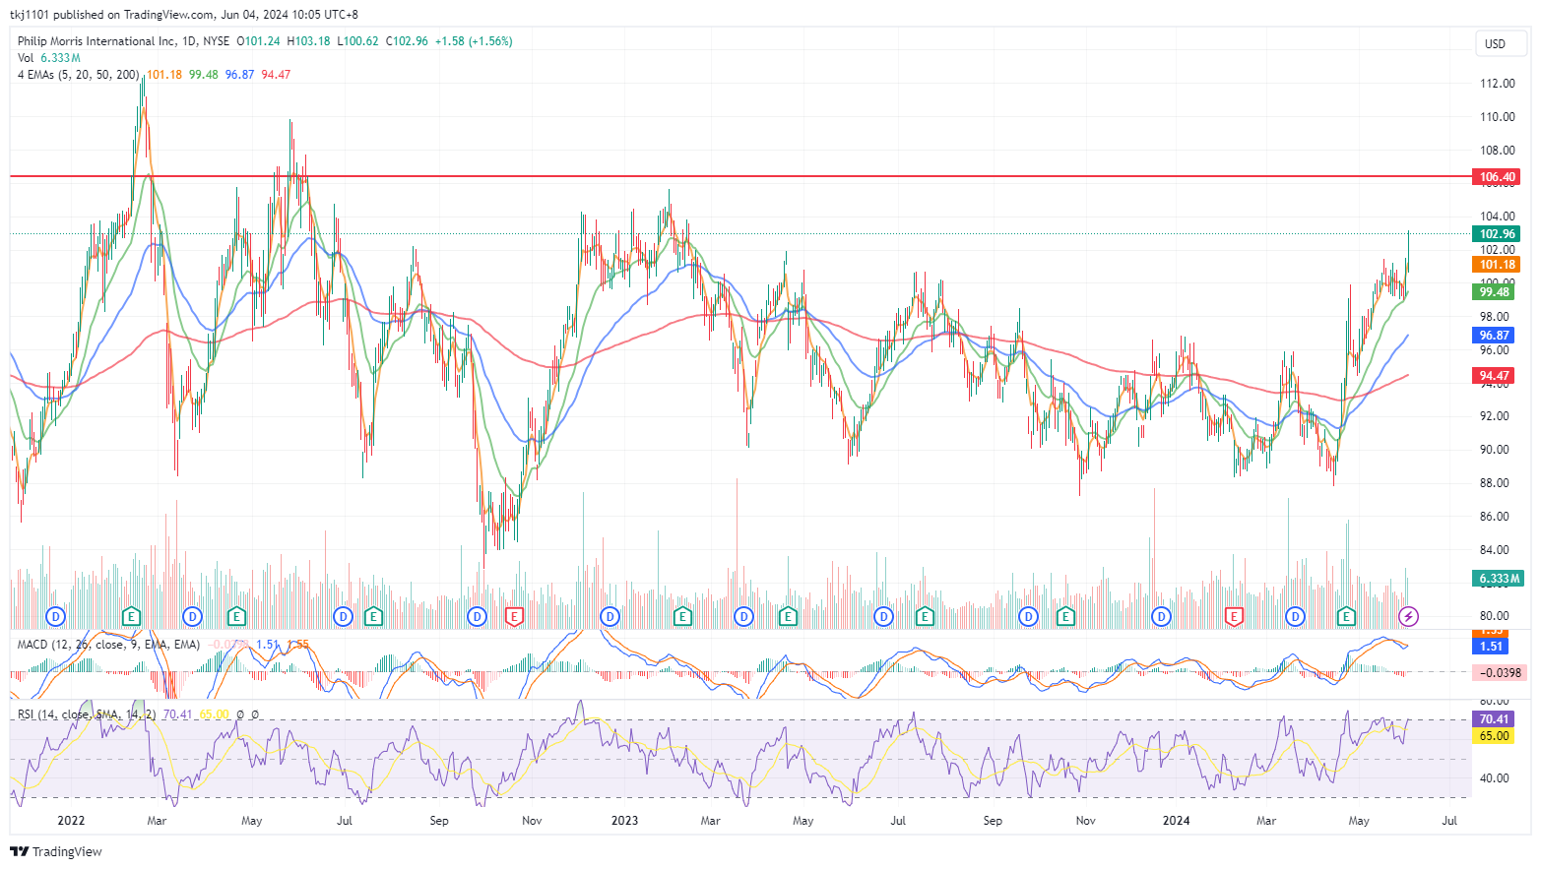Viewport: 1541px width, 869px height.
Task: Select the MACD (12, 26, close, 9) legend
Action: pyautogui.click(x=108, y=645)
